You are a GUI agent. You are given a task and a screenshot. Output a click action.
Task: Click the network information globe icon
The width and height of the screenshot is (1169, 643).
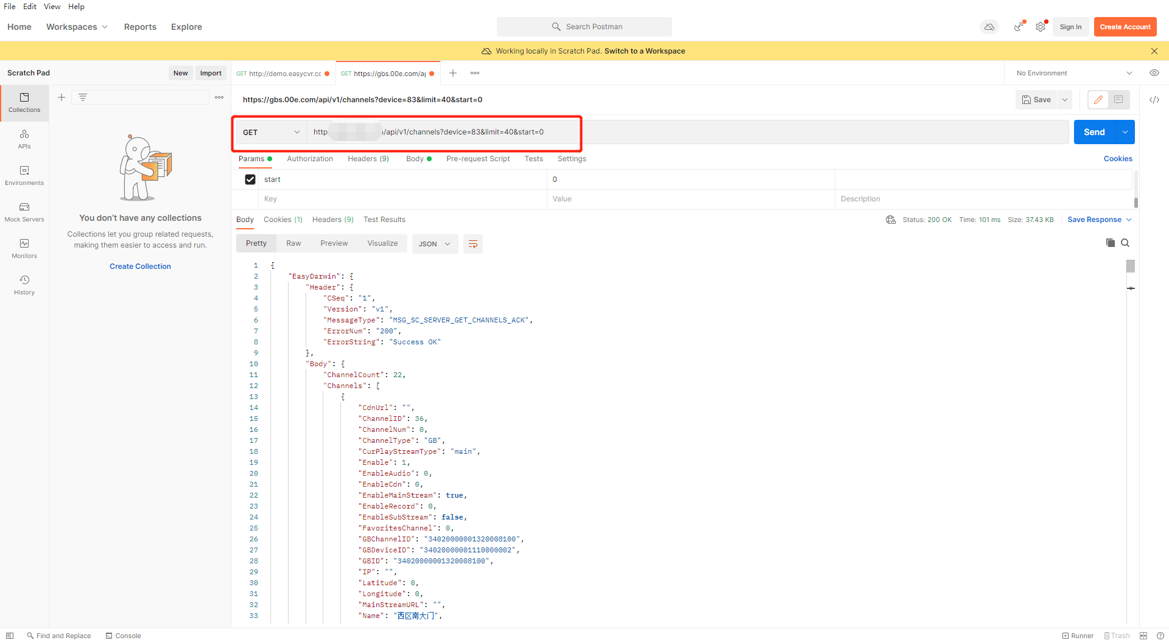pos(891,220)
